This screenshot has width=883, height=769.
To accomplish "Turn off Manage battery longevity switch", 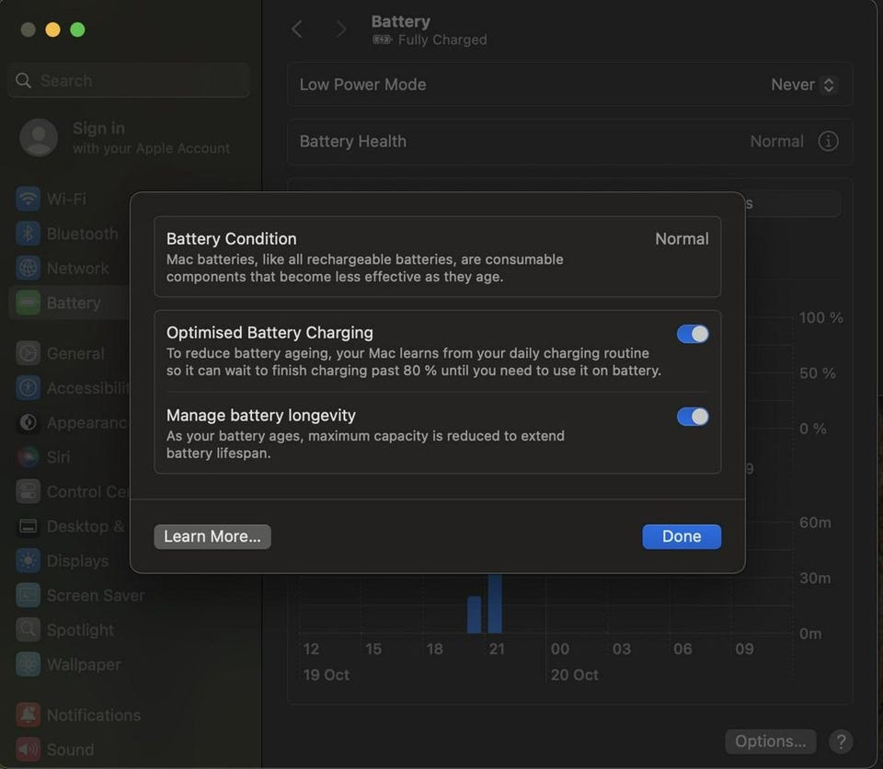I will pyautogui.click(x=693, y=417).
